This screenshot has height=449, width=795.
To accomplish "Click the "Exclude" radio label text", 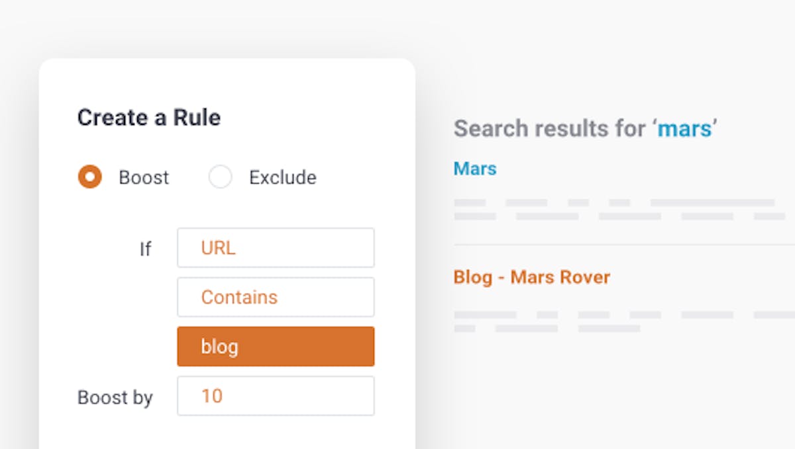I will [283, 177].
